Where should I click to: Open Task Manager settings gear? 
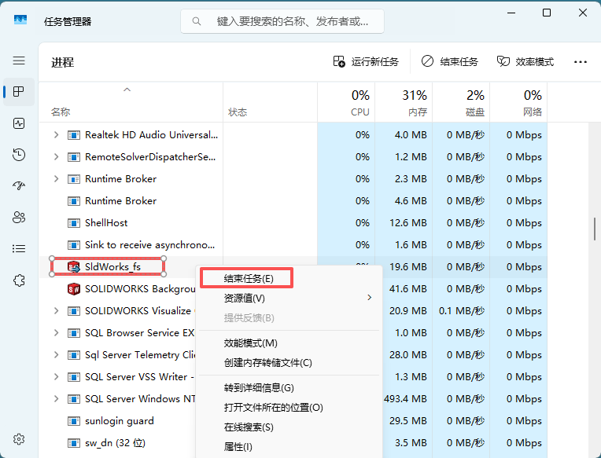19,439
